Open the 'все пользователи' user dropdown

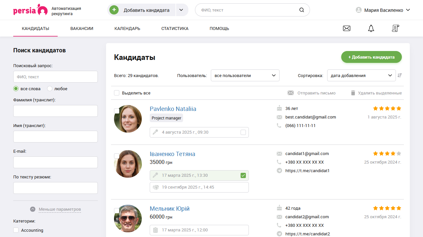coord(245,75)
